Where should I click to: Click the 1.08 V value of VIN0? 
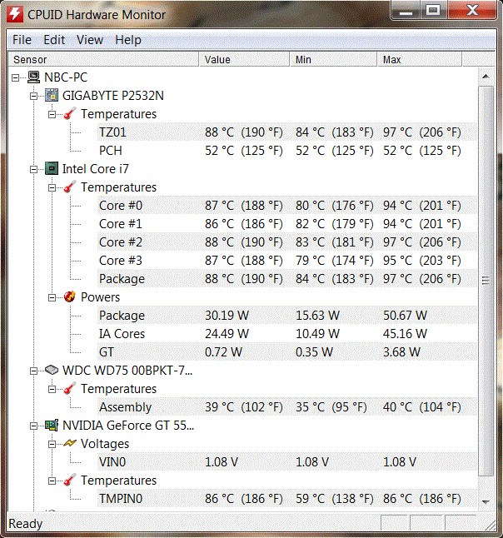coord(222,462)
